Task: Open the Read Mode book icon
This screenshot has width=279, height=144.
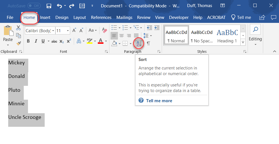Action: coord(82,6)
